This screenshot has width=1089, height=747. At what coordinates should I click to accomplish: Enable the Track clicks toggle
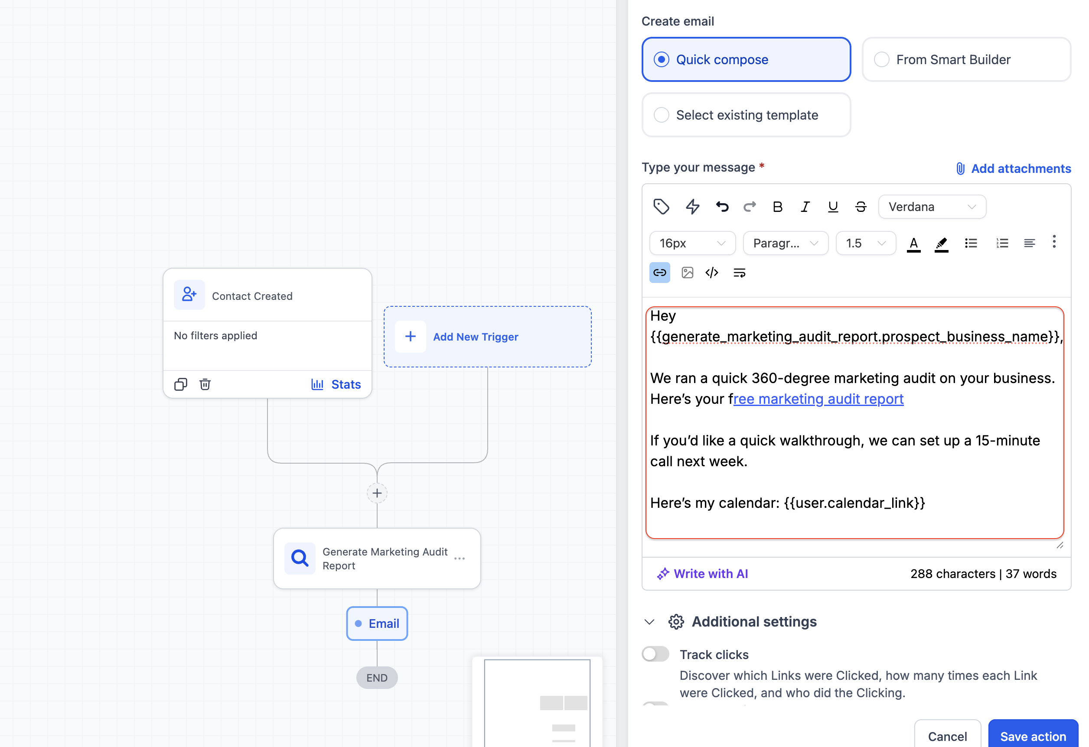(x=655, y=654)
